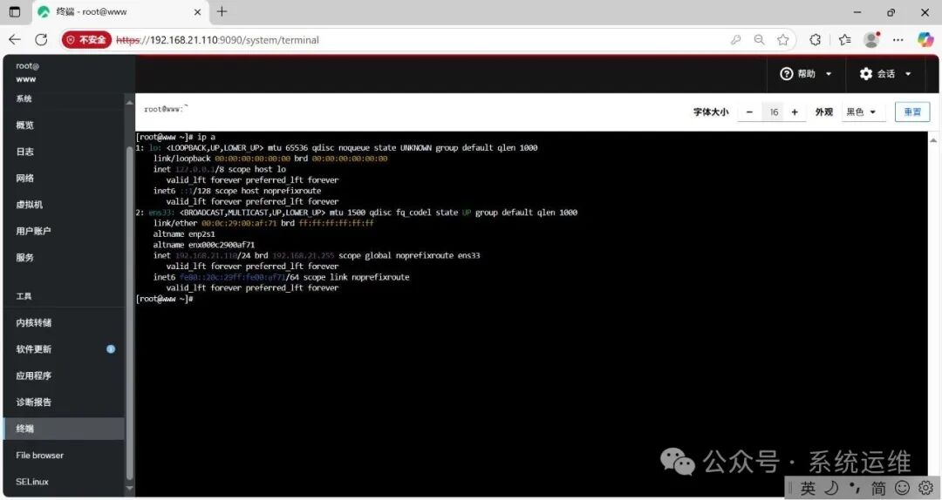Go back using the browser back arrow
The width and height of the screenshot is (942, 500).
(15, 39)
